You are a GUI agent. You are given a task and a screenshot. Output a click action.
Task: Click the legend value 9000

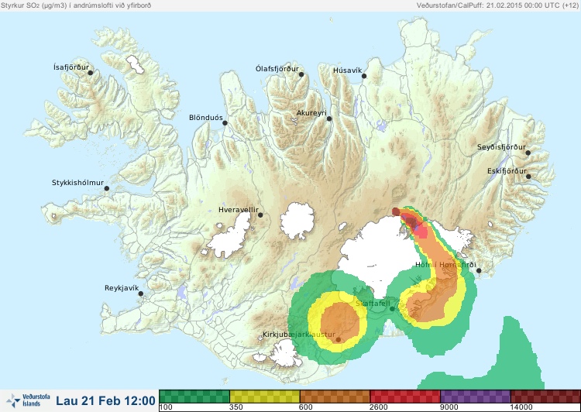pyautogui.click(x=449, y=407)
